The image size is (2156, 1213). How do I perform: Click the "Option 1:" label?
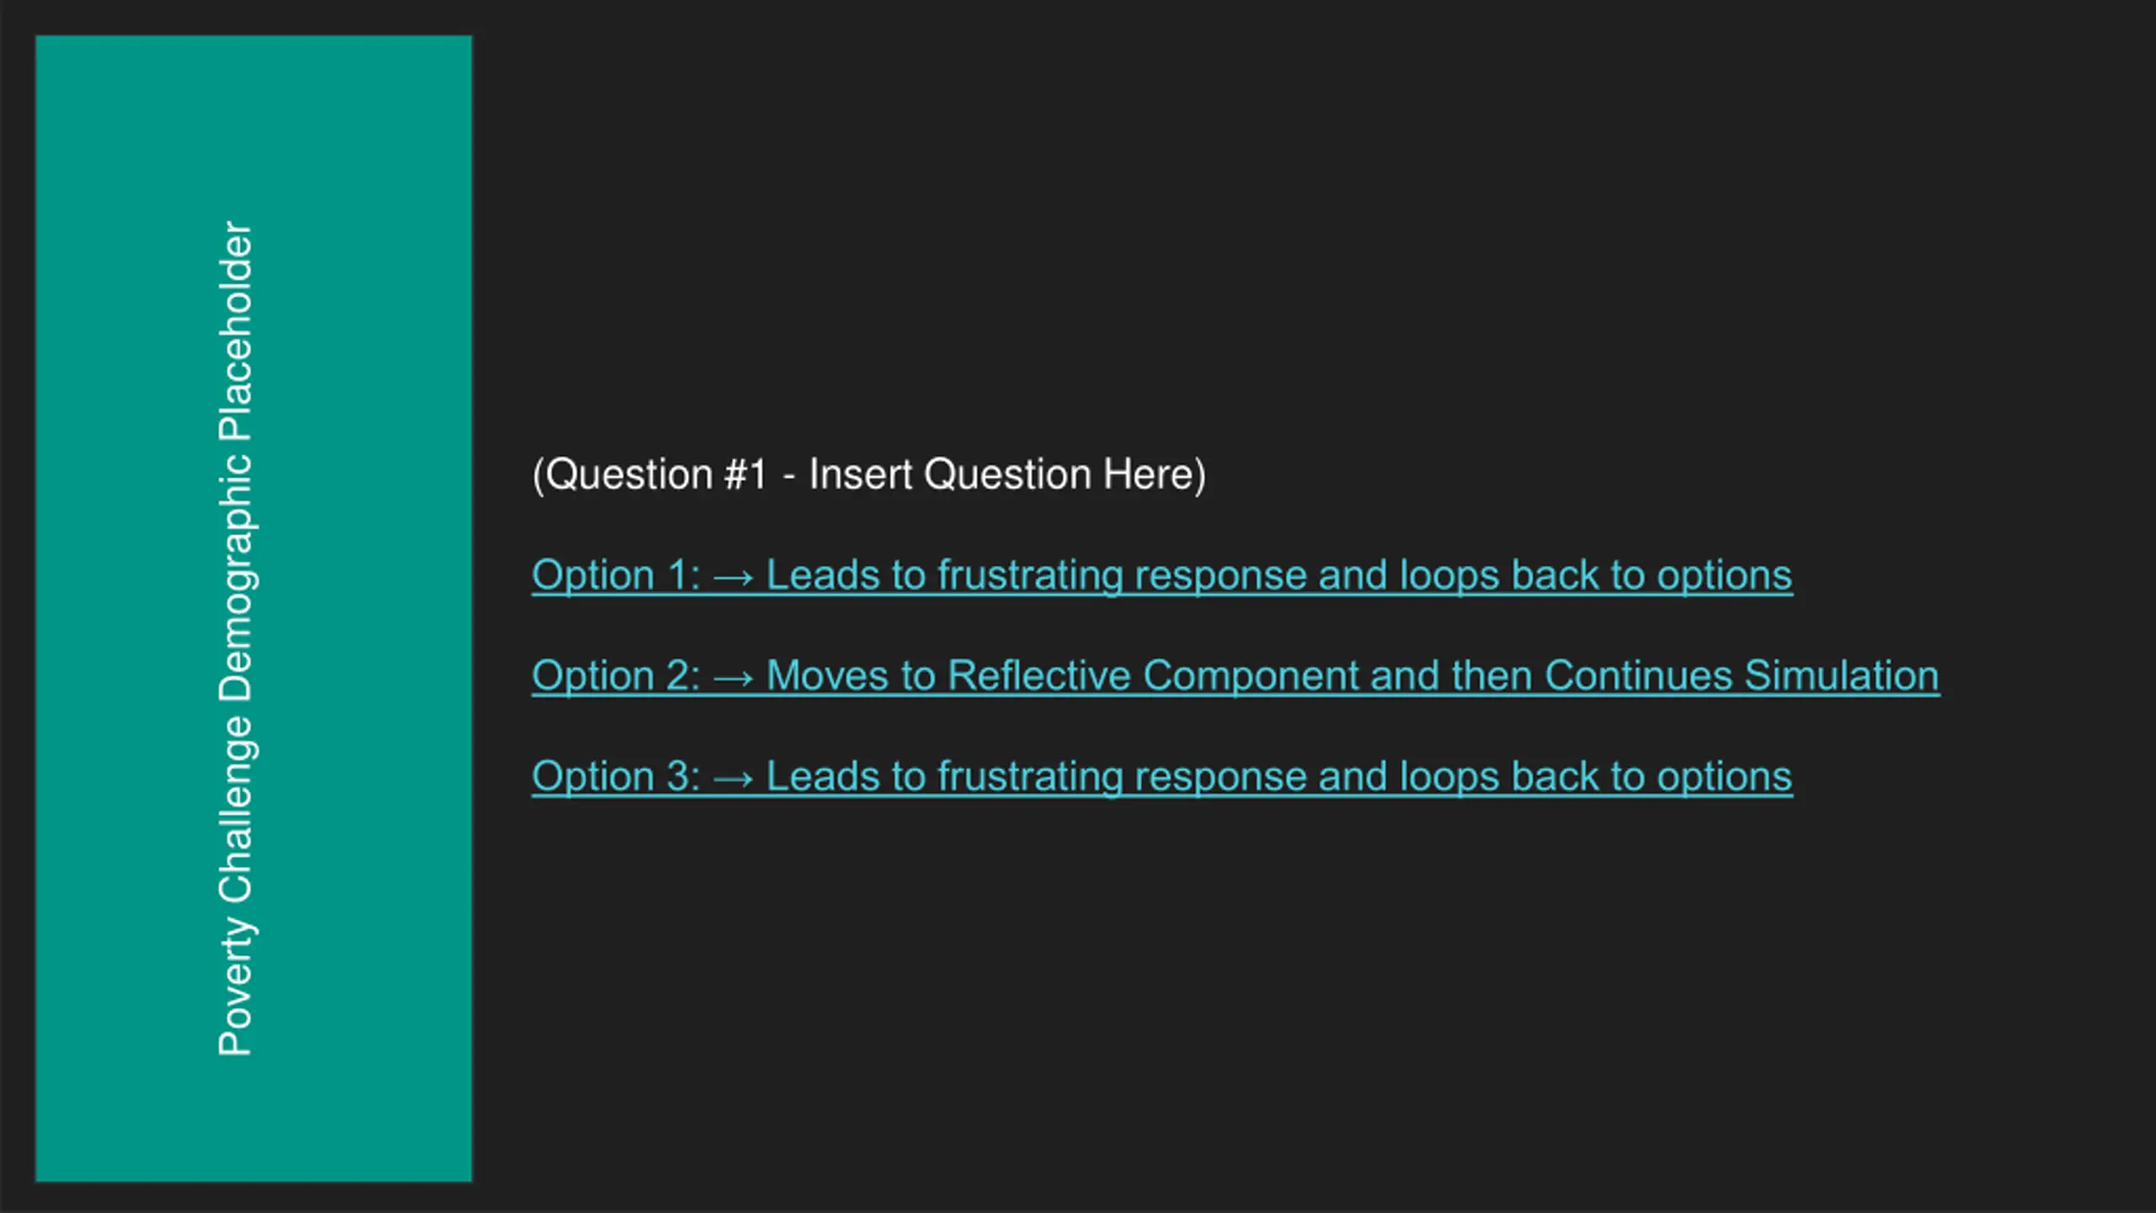coord(616,576)
